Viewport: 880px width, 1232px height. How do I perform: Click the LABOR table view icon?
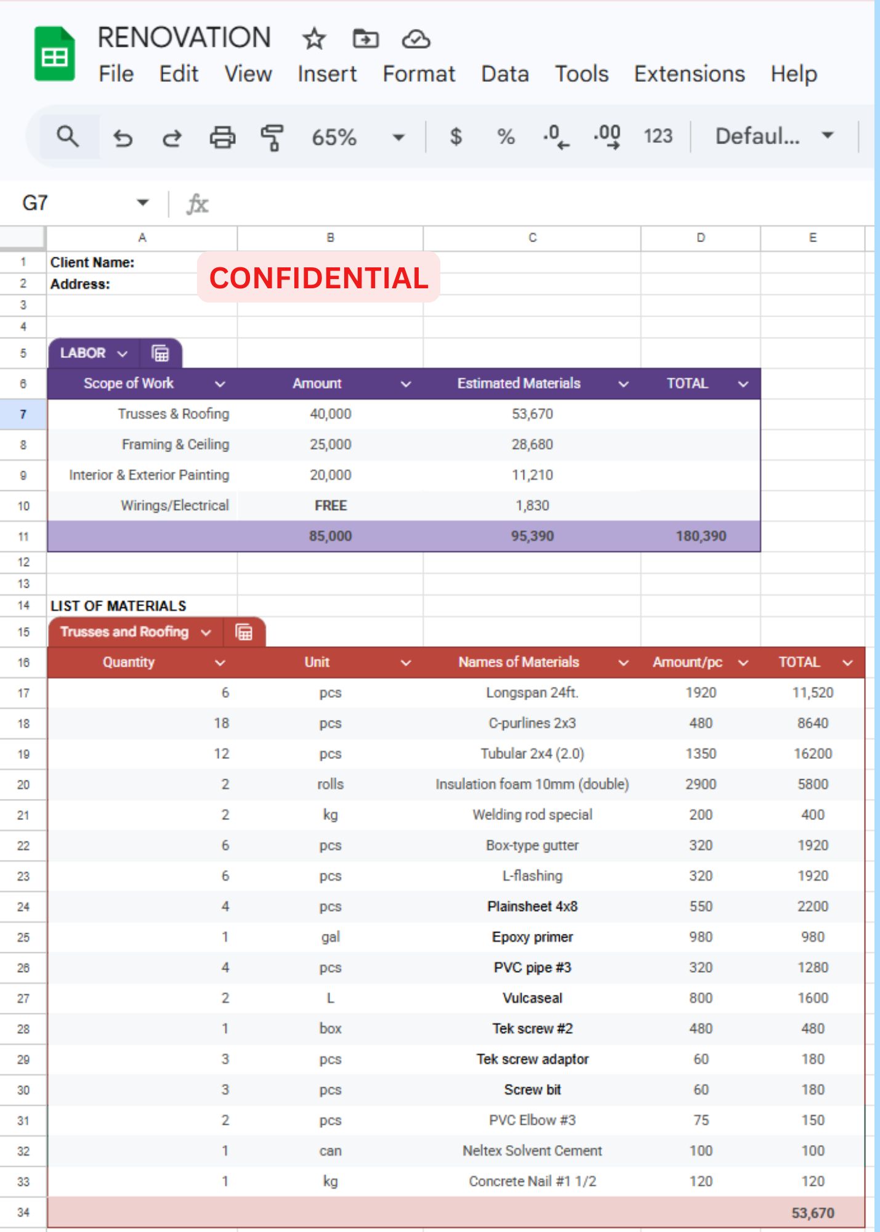coord(160,354)
